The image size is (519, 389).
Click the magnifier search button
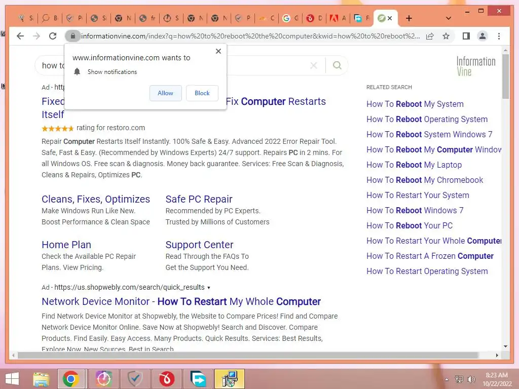(x=337, y=65)
